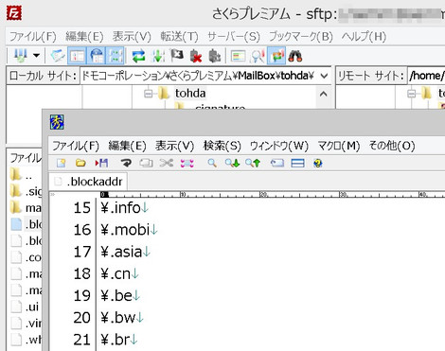Toggle local directory tree display

click(x=77, y=56)
